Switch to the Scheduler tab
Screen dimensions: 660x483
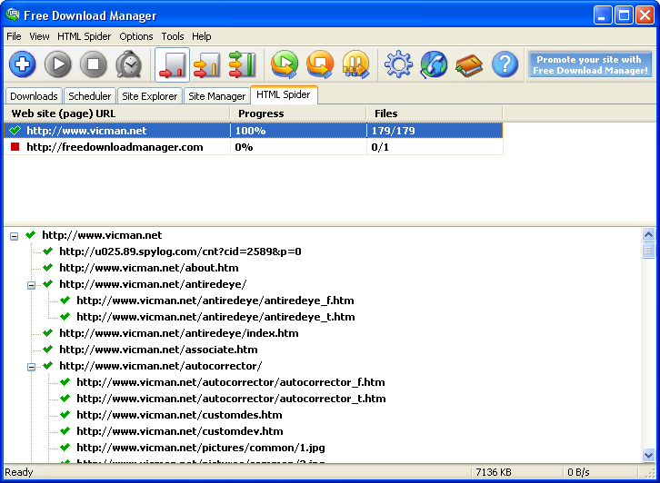90,96
